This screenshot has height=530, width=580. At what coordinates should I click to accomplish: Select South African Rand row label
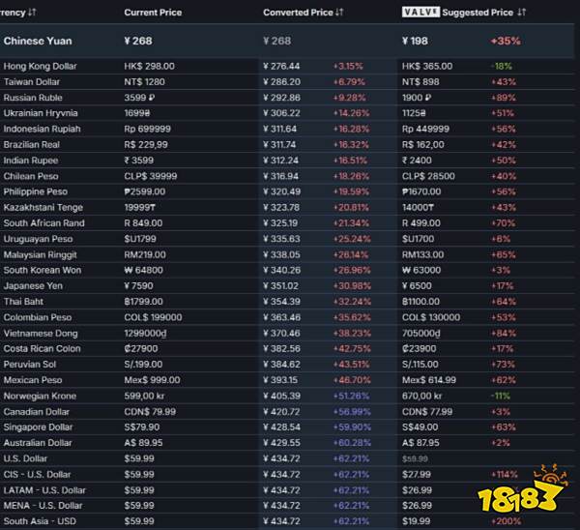pyautogui.click(x=44, y=223)
